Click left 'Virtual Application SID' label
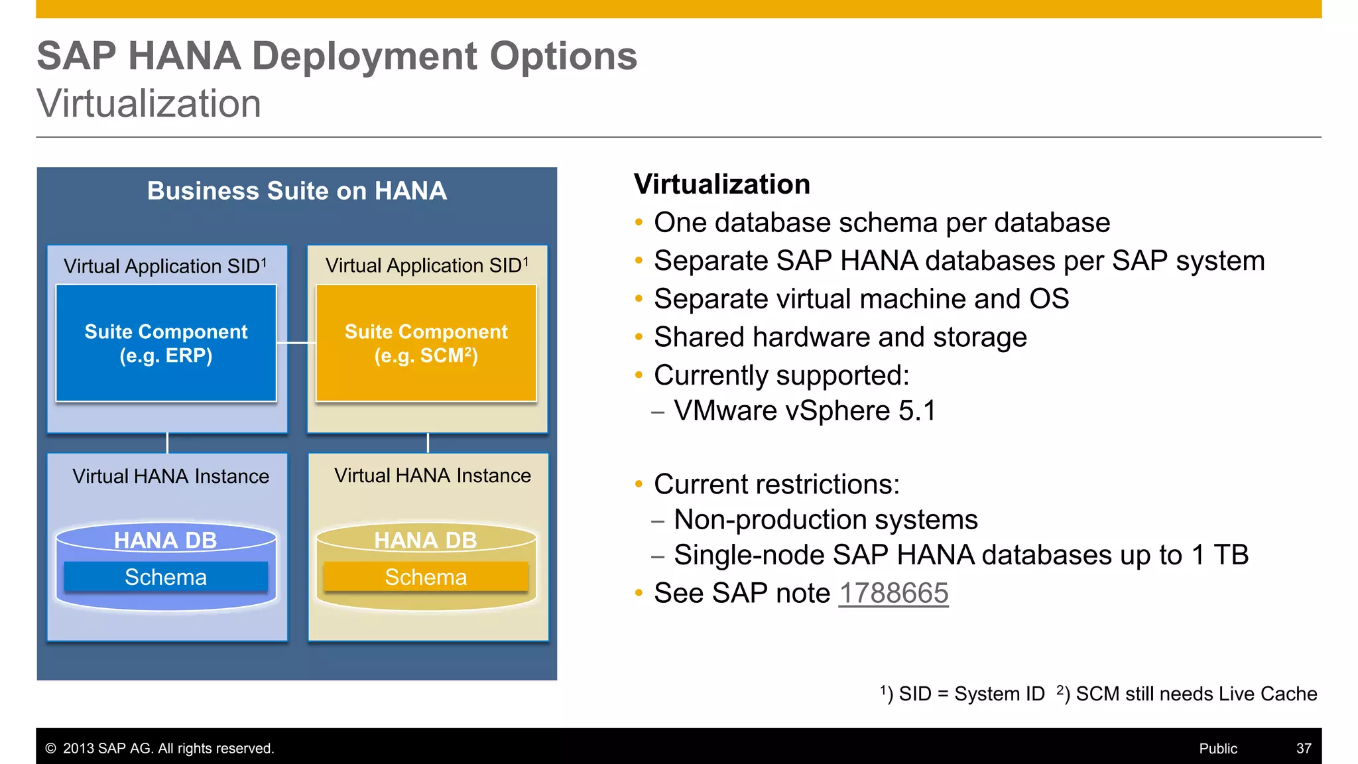The width and height of the screenshot is (1358, 764). click(x=165, y=266)
